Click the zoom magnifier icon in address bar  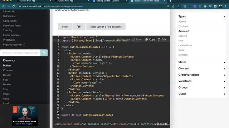168,6
